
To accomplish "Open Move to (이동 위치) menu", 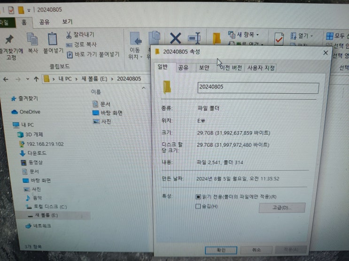I will (135, 46).
